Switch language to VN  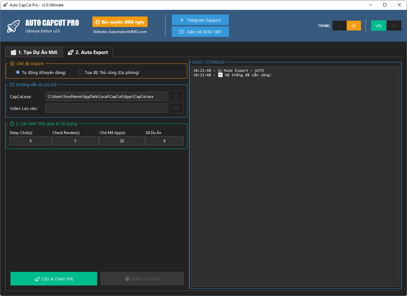pos(378,26)
